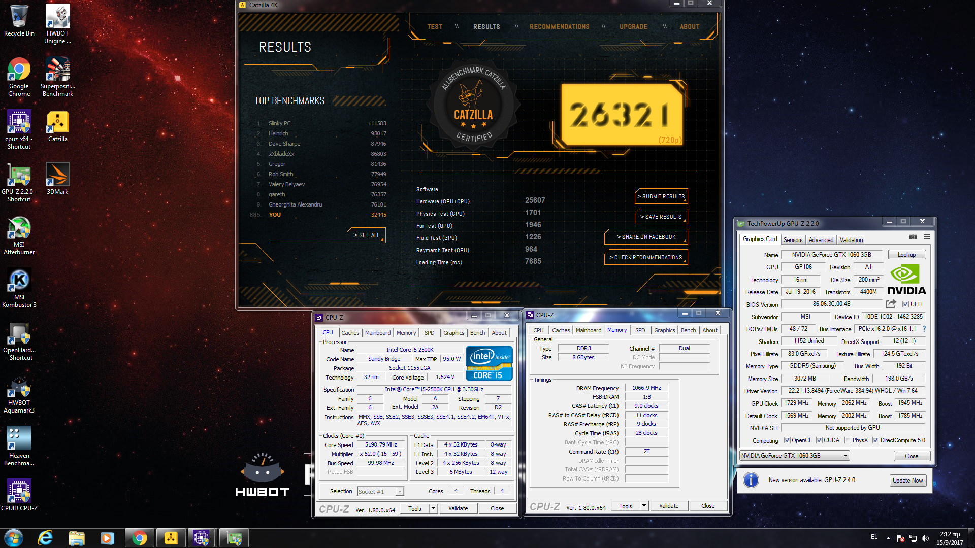Open Internet Explorer in taskbar
The image size is (975, 548).
click(45, 538)
